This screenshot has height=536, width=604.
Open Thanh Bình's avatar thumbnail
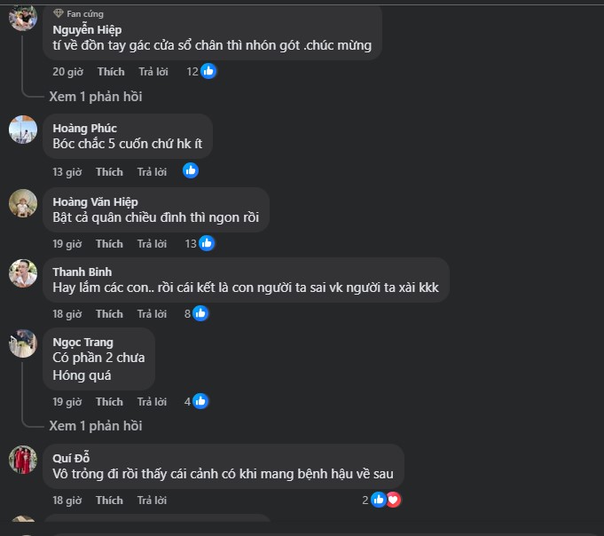[23, 273]
